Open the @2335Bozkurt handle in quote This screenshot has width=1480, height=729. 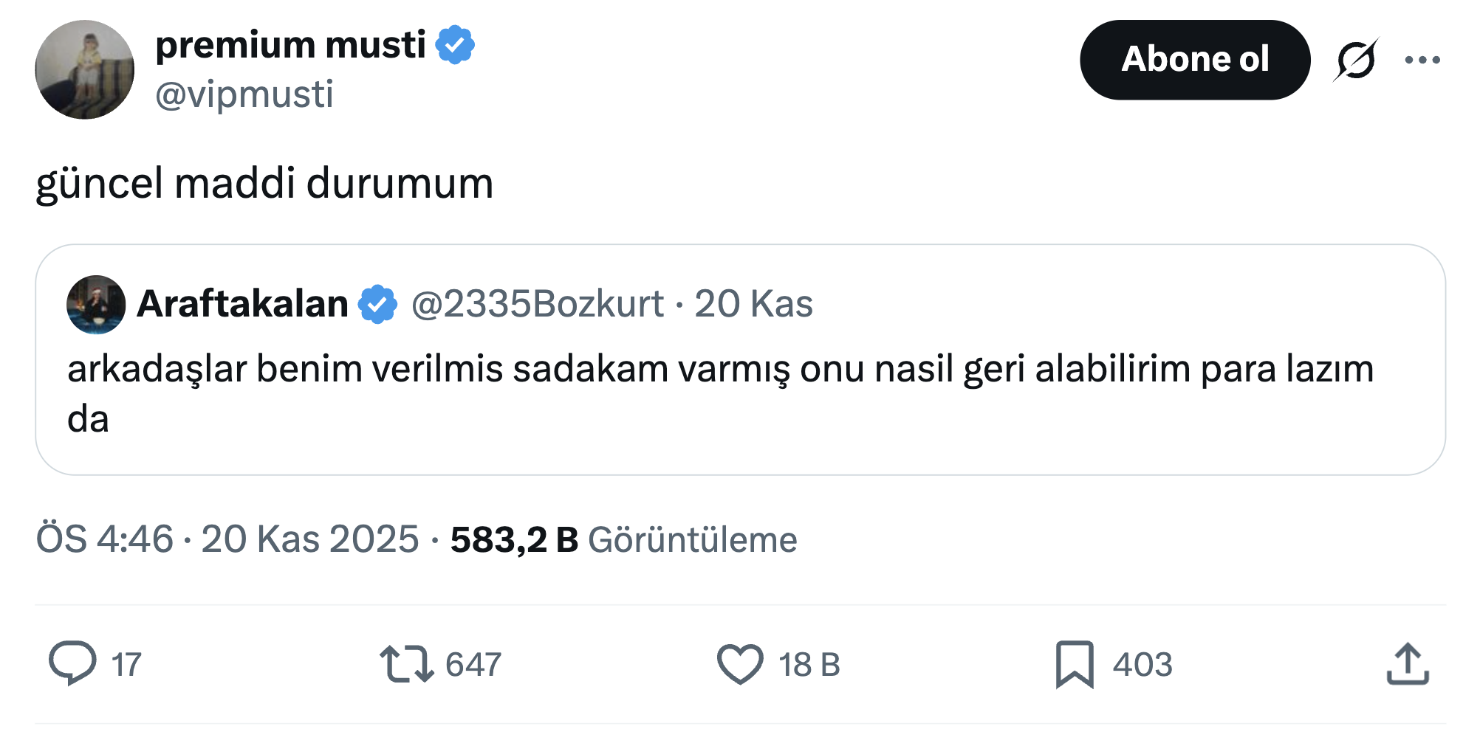point(537,304)
